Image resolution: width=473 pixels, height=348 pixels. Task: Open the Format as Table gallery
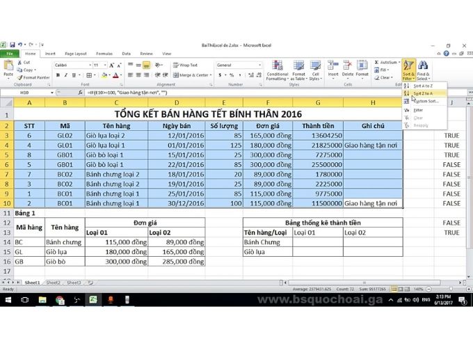click(x=298, y=70)
